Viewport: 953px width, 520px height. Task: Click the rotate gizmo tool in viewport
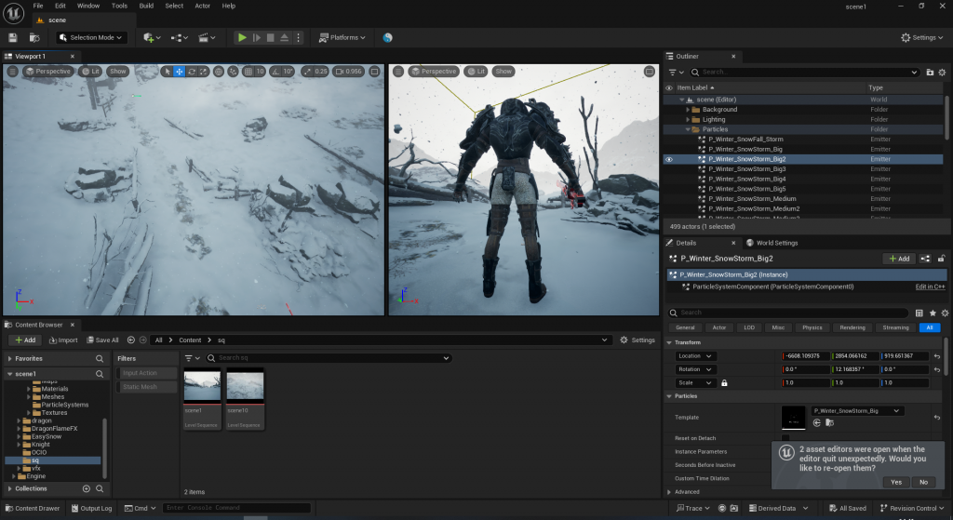point(192,72)
